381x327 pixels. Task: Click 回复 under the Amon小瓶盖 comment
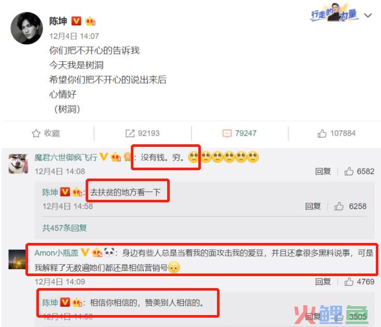(x=323, y=281)
